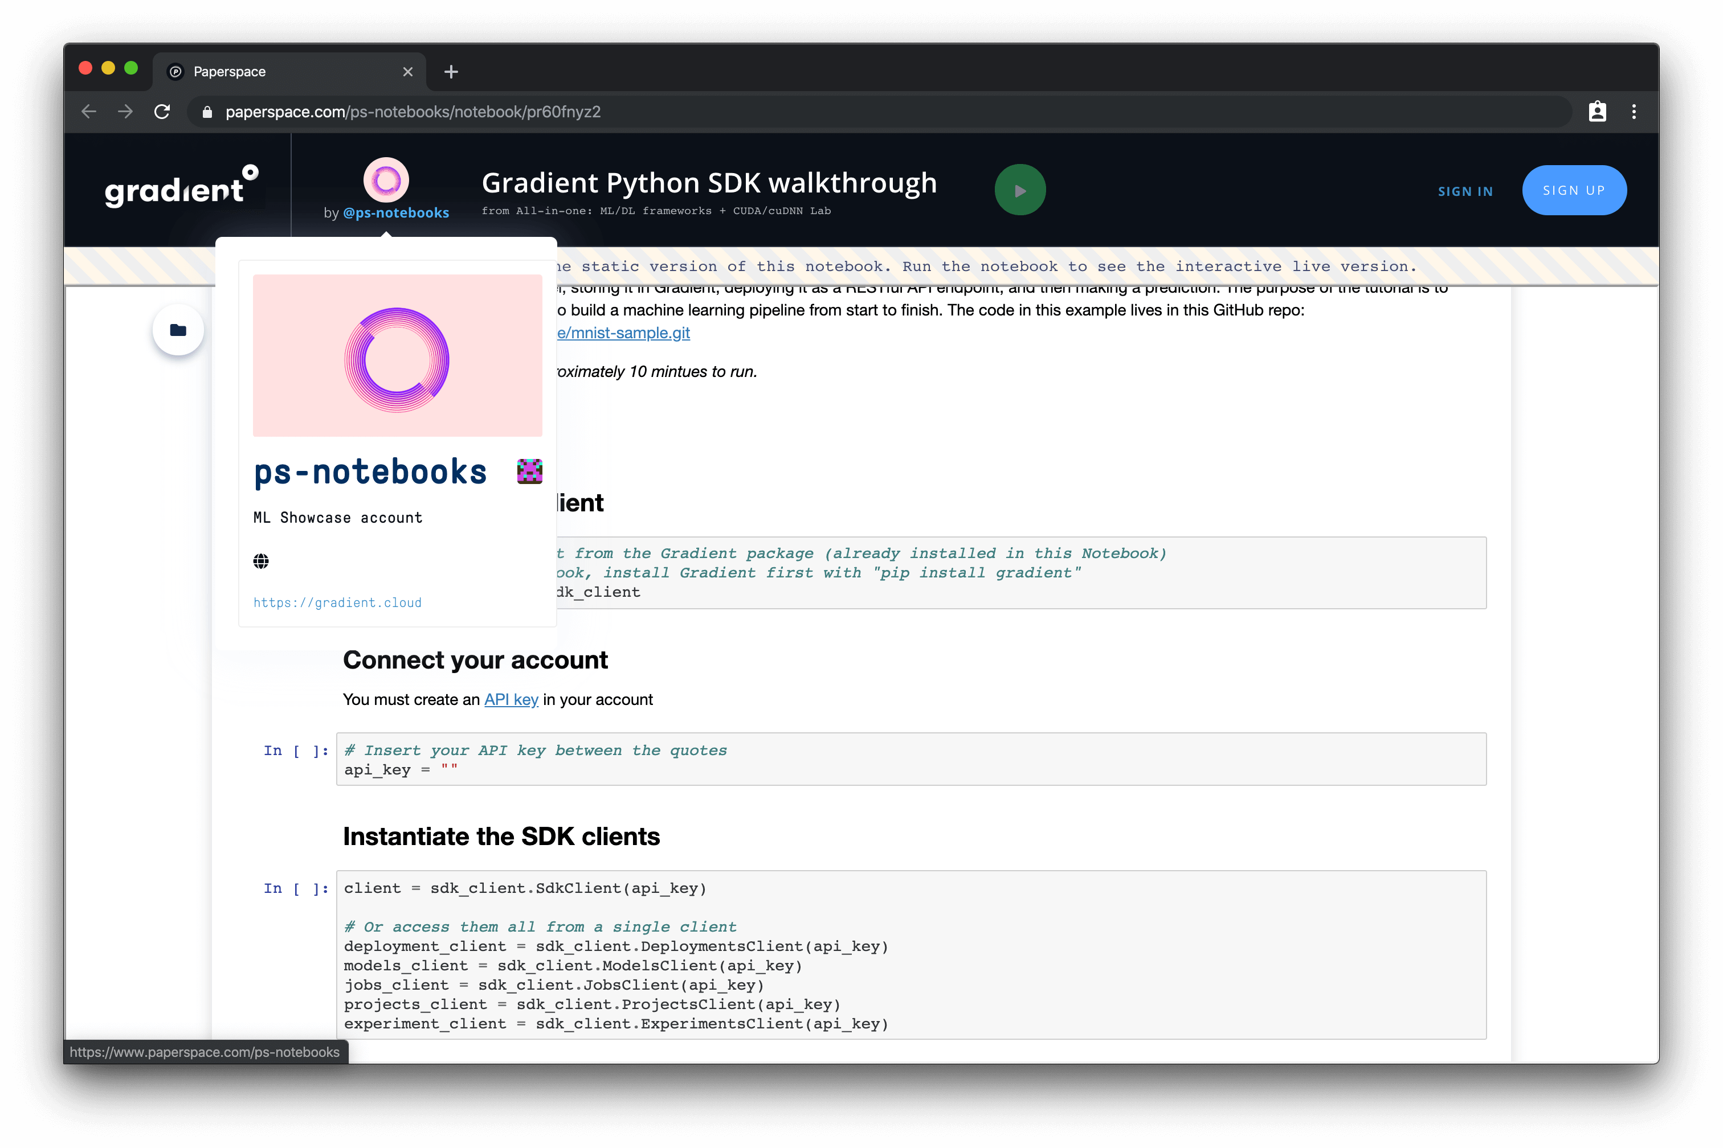Click the large profile card banner image
This screenshot has width=1723, height=1148.
pos(397,356)
